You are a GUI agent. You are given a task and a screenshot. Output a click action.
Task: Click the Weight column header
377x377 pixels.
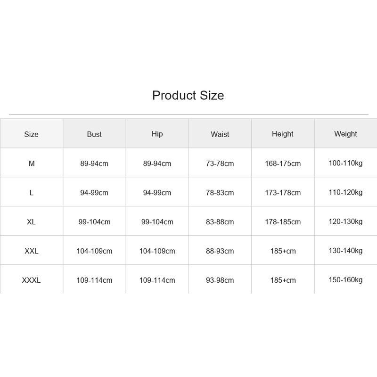(345, 134)
